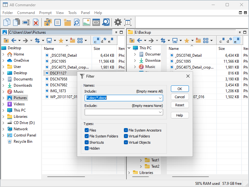Open the Exclude combo box dropdown
This screenshot has width=249, height=187.
tap(160, 112)
